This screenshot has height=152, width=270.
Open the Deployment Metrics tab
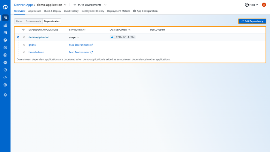(x=119, y=11)
